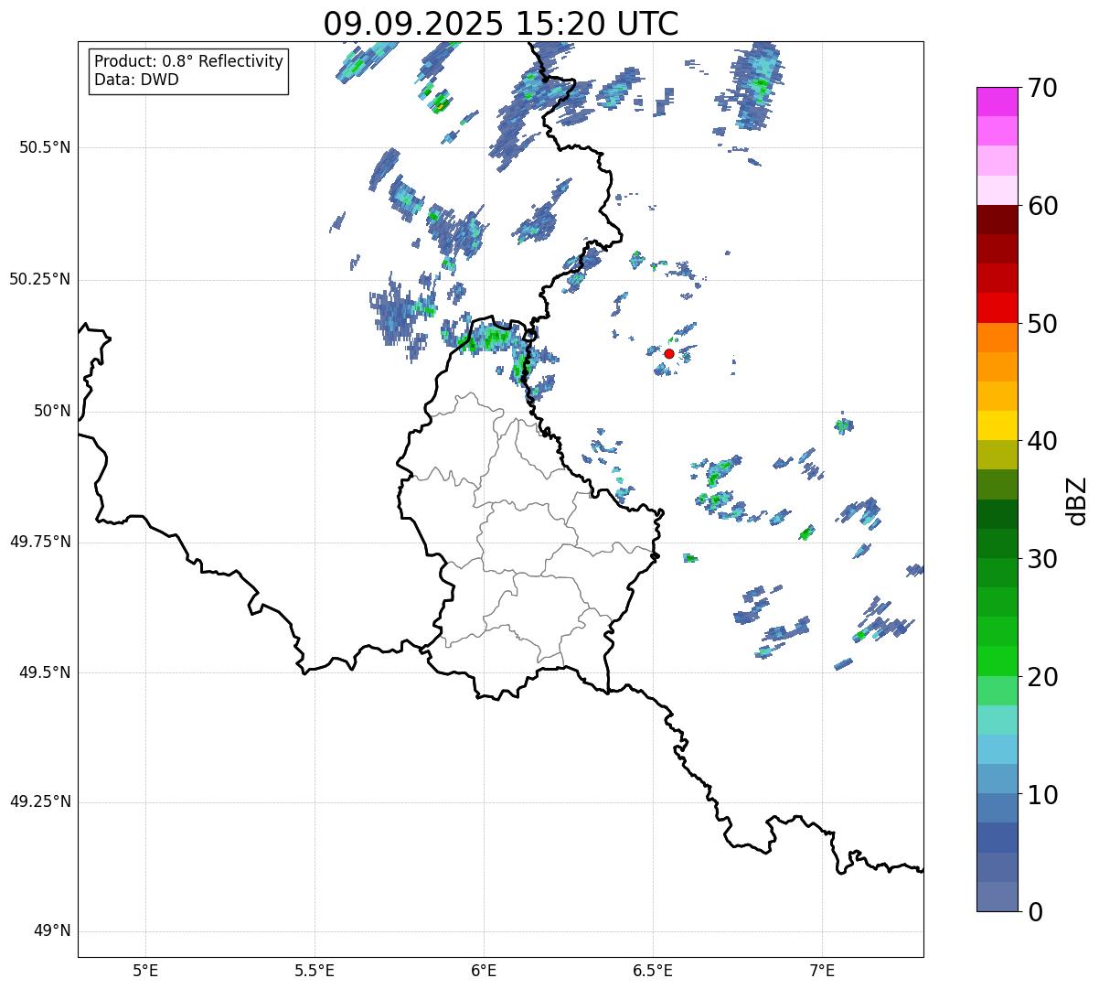Click the light blue swatch near 13 dBZ
The width and height of the screenshot is (1099, 989).
point(998,750)
